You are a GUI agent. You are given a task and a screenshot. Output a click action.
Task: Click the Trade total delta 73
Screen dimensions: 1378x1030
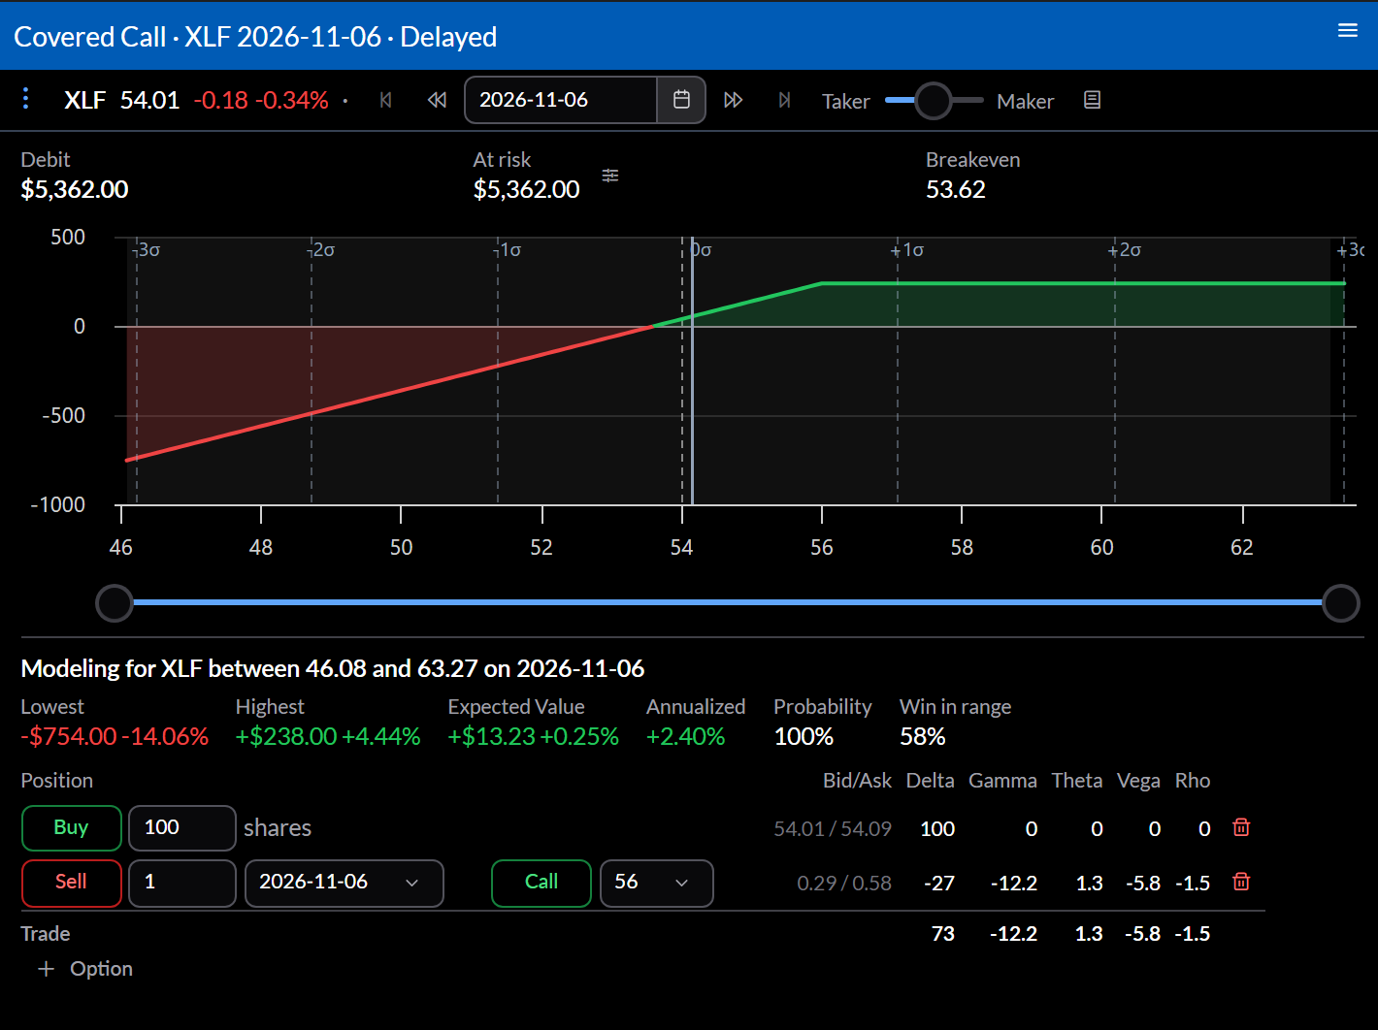(x=942, y=934)
